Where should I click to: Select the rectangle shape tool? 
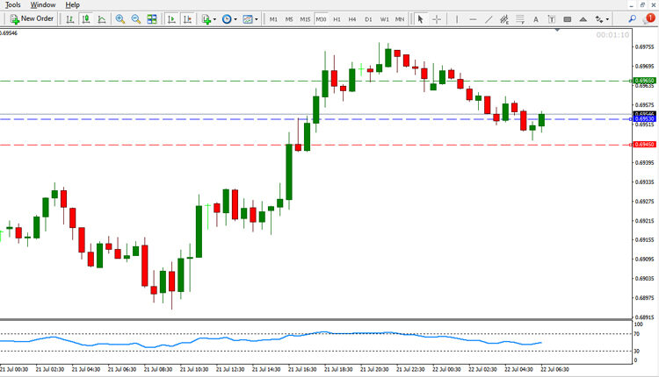(568, 19)
